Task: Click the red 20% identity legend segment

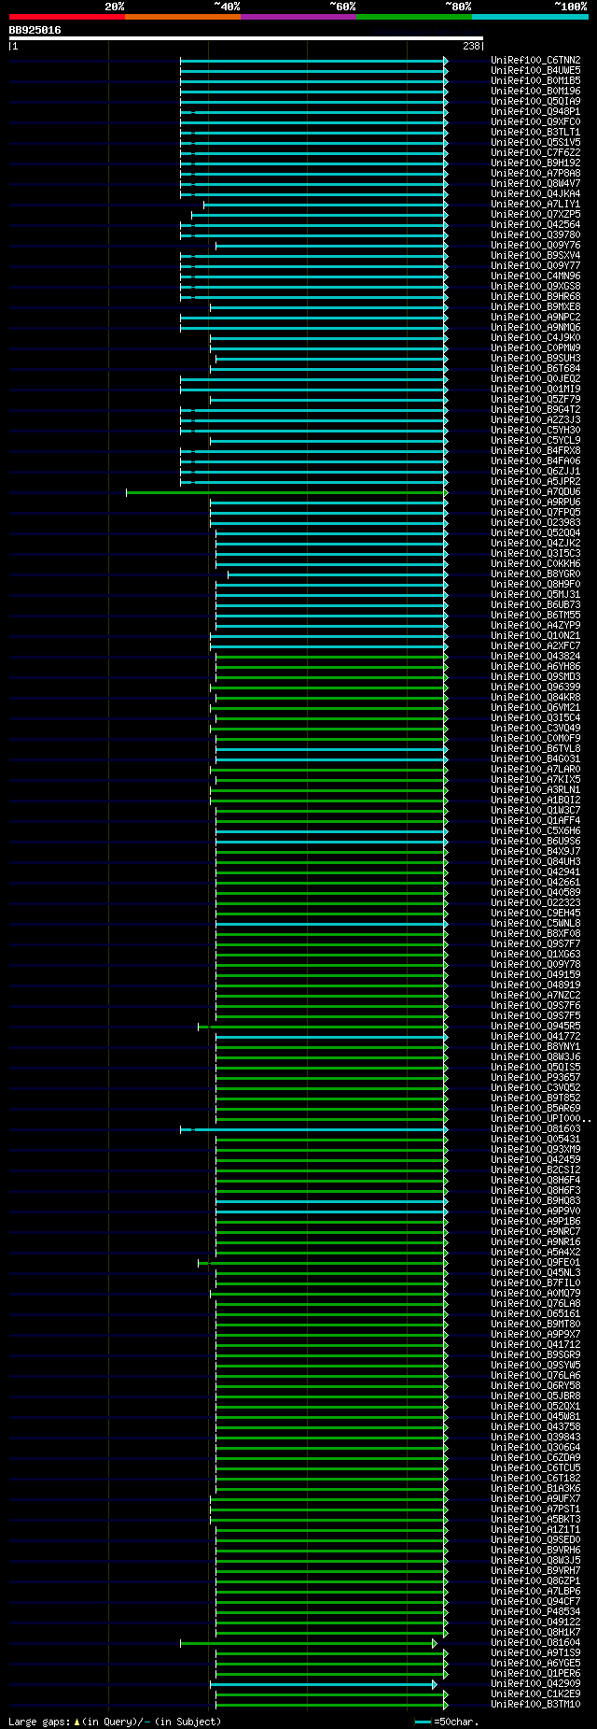Action: pos(67,16)
